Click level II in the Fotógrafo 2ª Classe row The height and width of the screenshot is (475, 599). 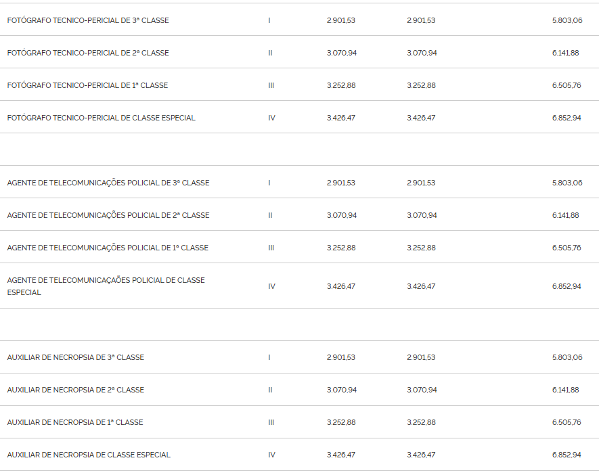(x=270, y=53)
